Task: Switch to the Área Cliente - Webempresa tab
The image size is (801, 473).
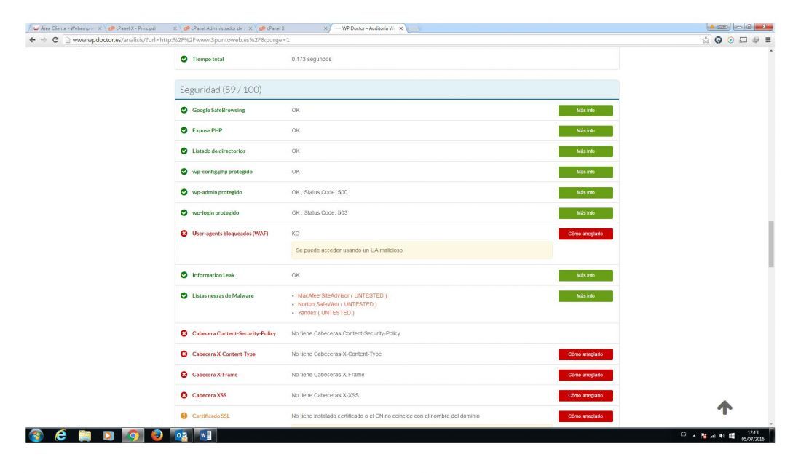Action: tap(66, 28)
